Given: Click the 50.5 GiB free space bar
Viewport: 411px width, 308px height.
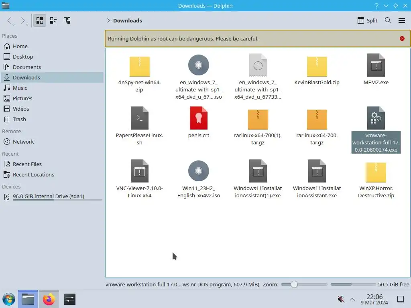Looking at the screenshot, I should click(x=353, y=284).
